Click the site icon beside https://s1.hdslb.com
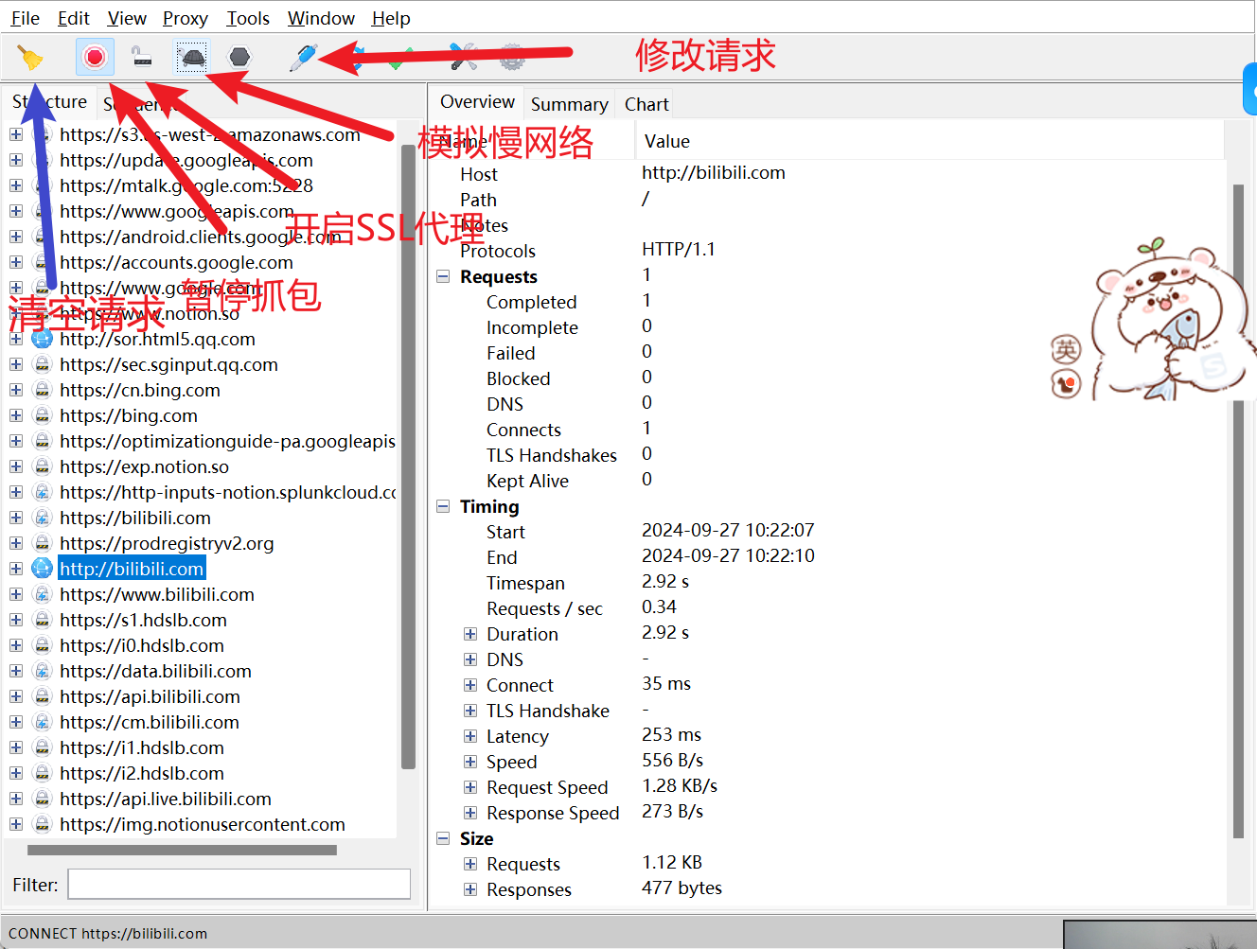1257x949 pixels. [42, 620]
